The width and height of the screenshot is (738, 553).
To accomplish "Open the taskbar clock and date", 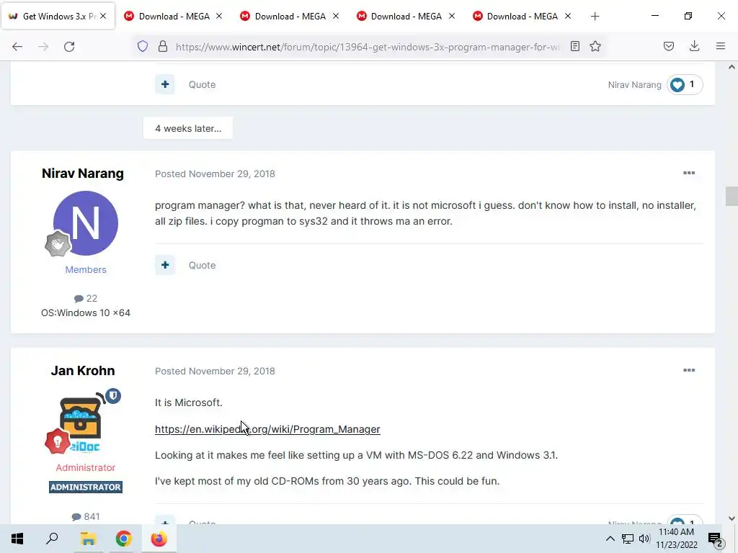I will point(677,539).
